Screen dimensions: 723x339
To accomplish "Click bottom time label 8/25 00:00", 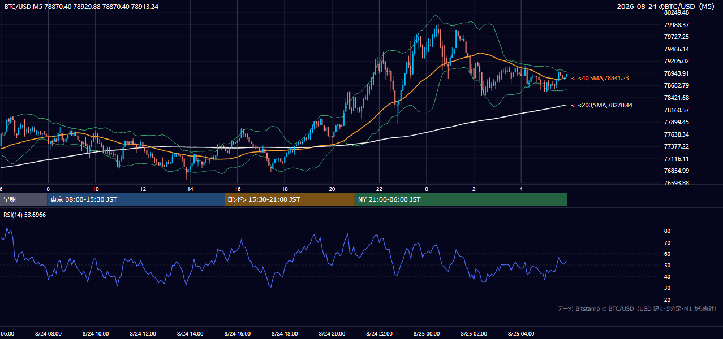I will 426,334.
